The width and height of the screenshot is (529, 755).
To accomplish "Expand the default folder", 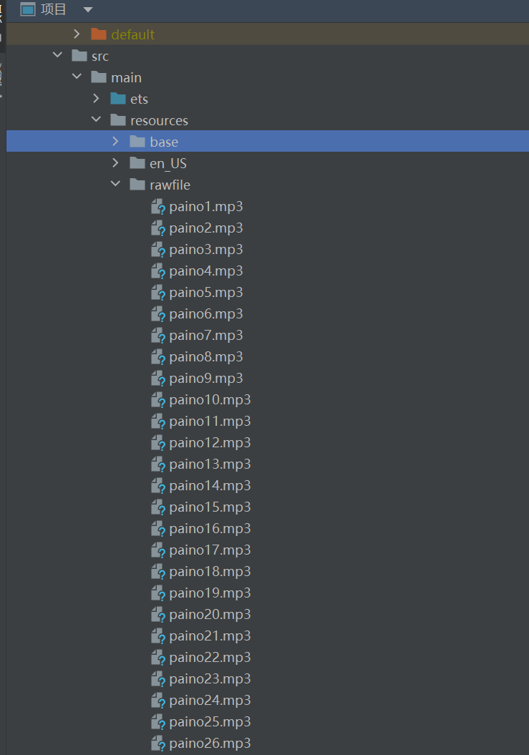I will pyautogui.click(x=78, y=34).
